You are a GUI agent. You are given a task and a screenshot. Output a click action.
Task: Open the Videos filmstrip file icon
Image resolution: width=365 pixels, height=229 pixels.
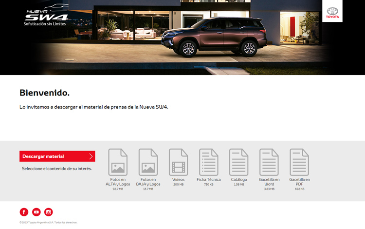pos(178,162)
